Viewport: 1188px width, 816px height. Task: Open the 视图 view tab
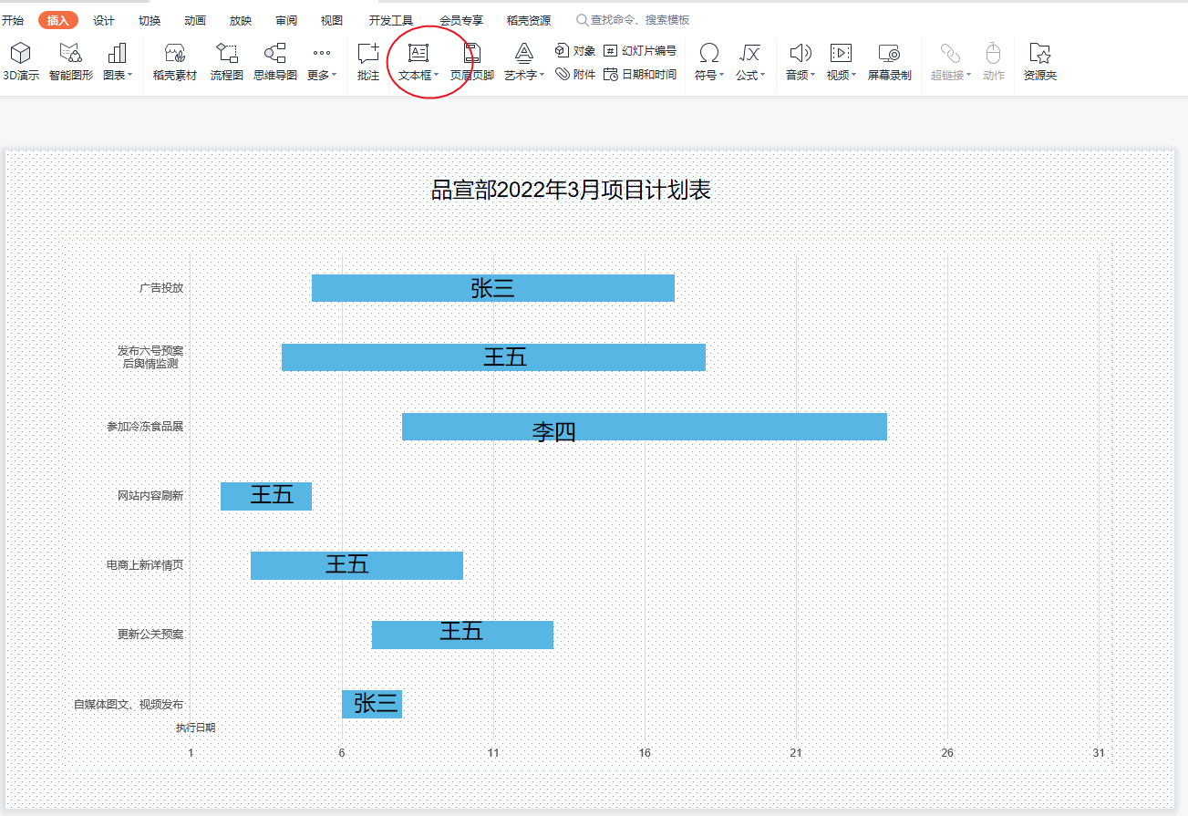coord(332,20)
